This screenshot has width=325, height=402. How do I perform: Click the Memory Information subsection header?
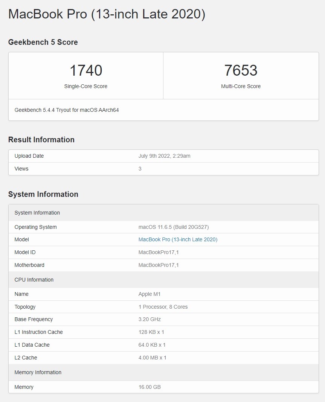point(38,372)
